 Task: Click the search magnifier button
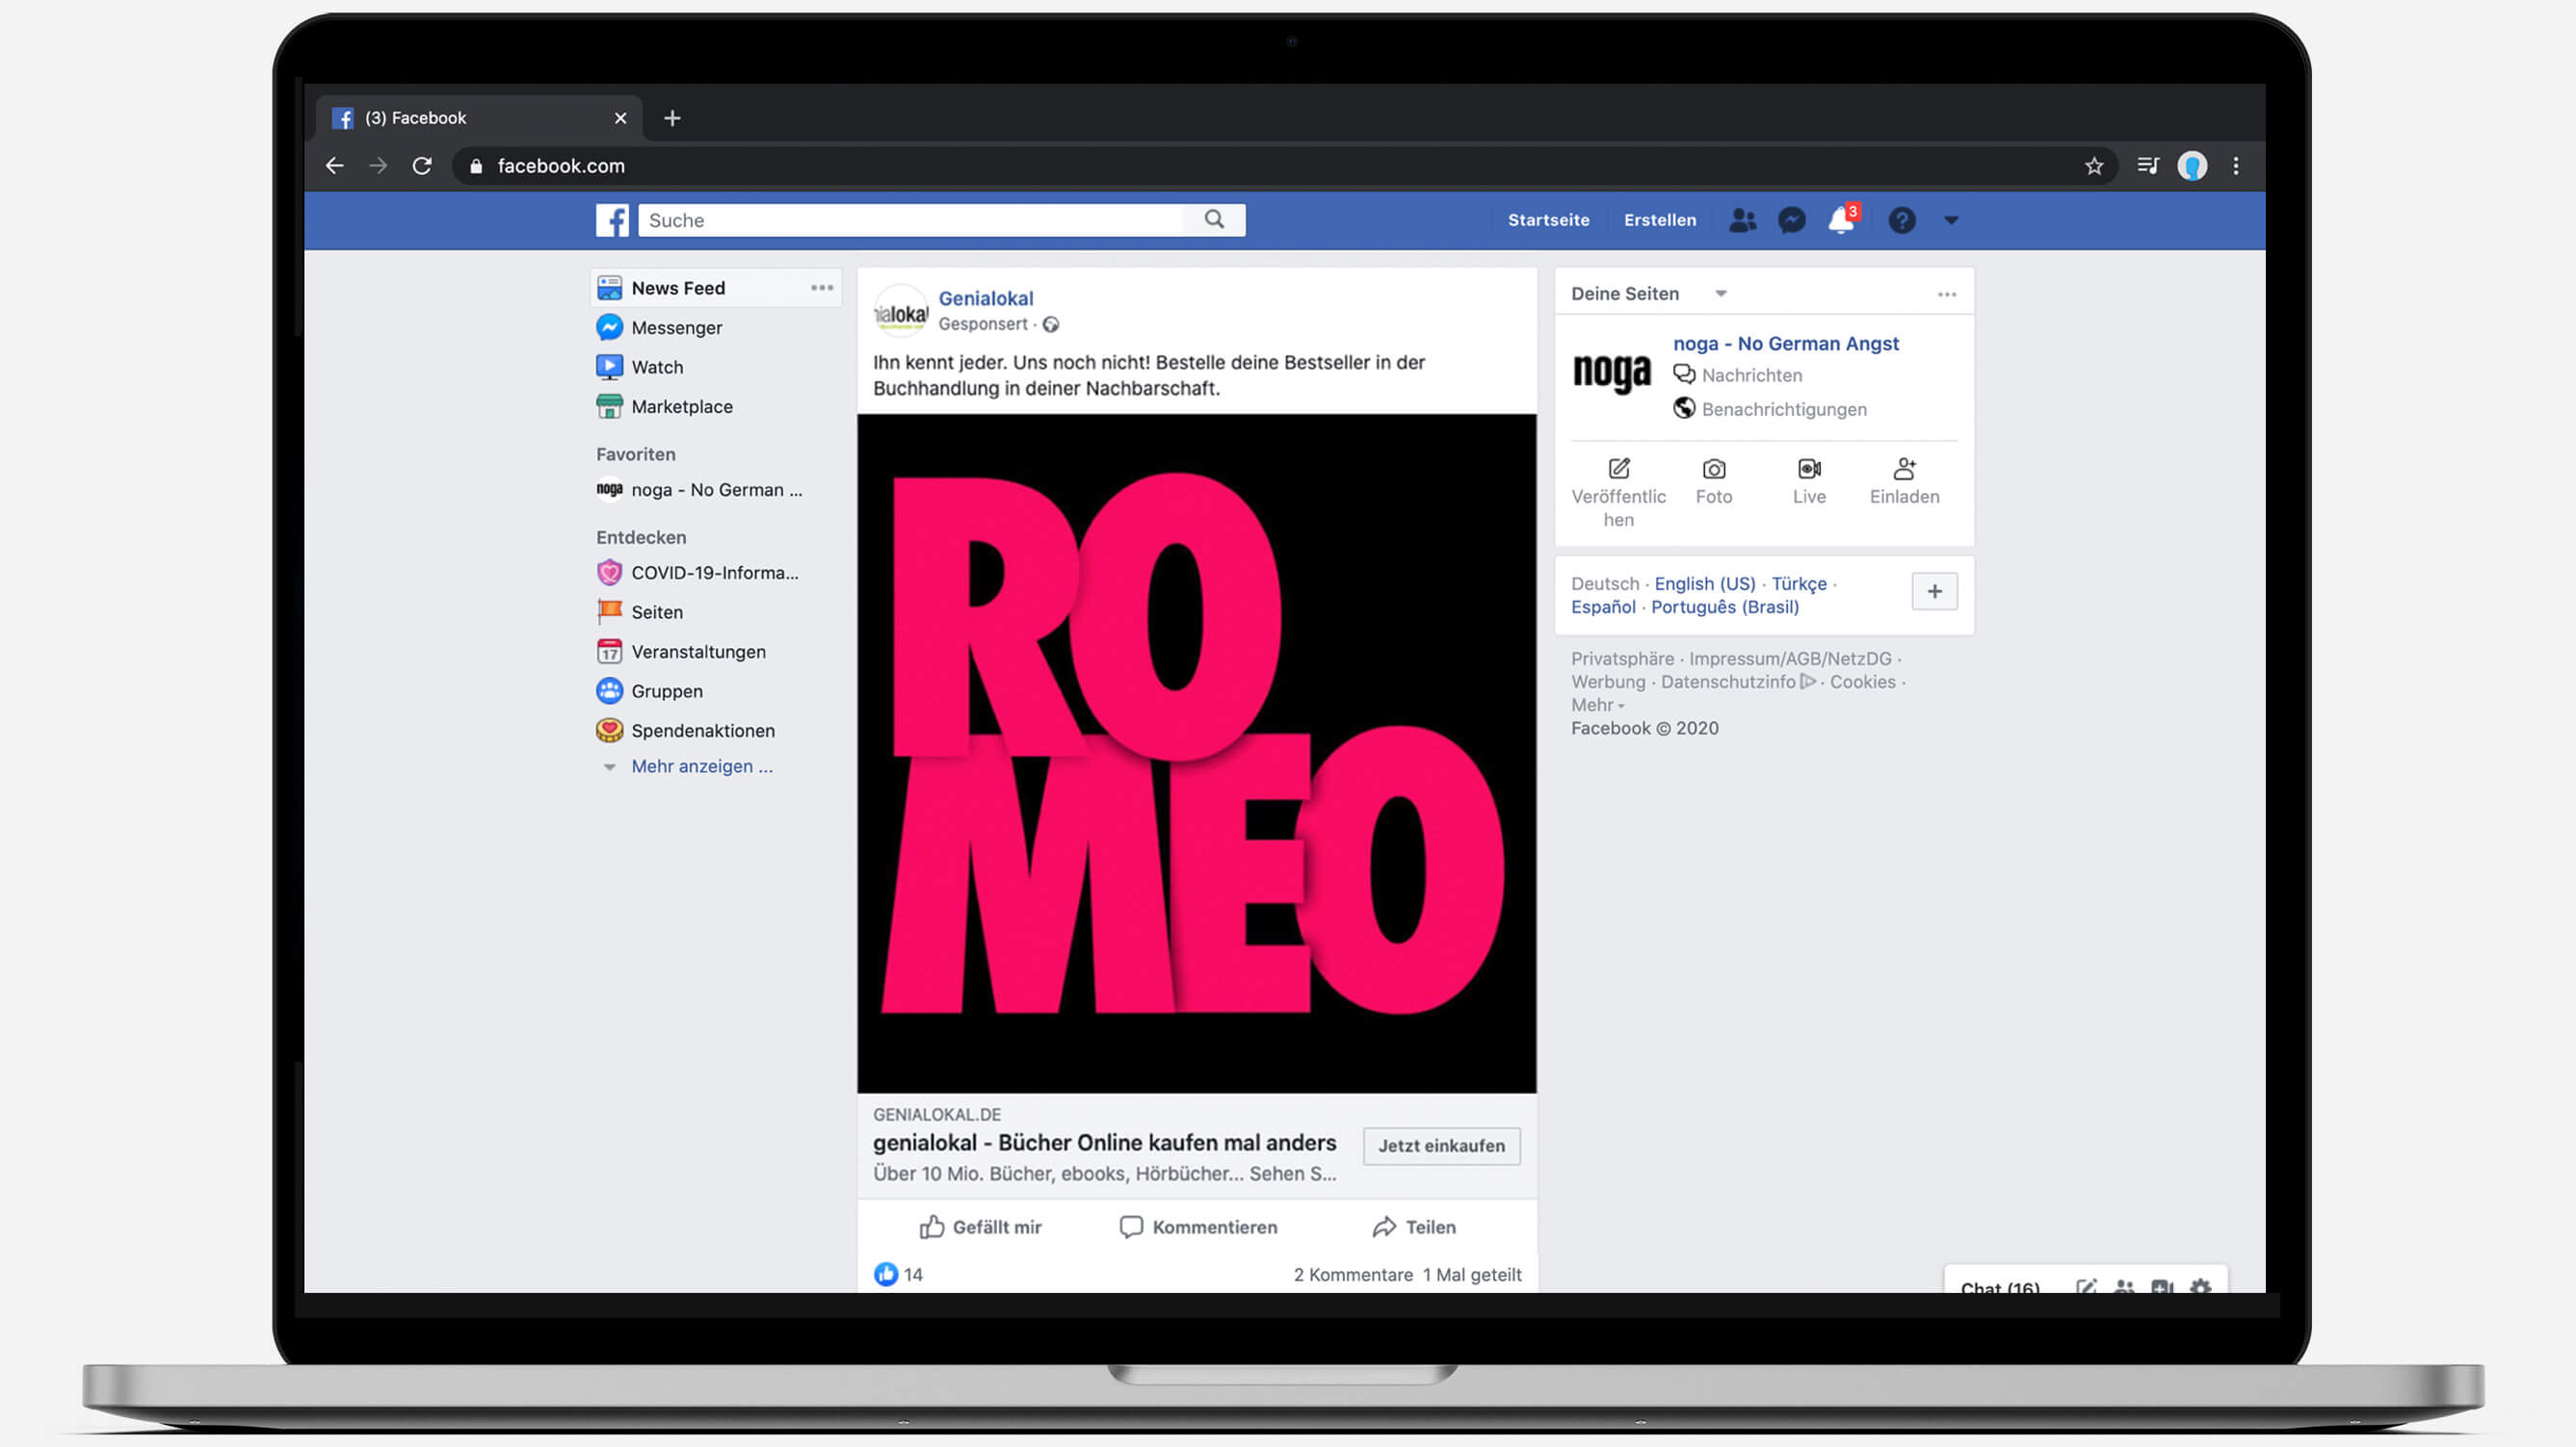point(1214,220)
